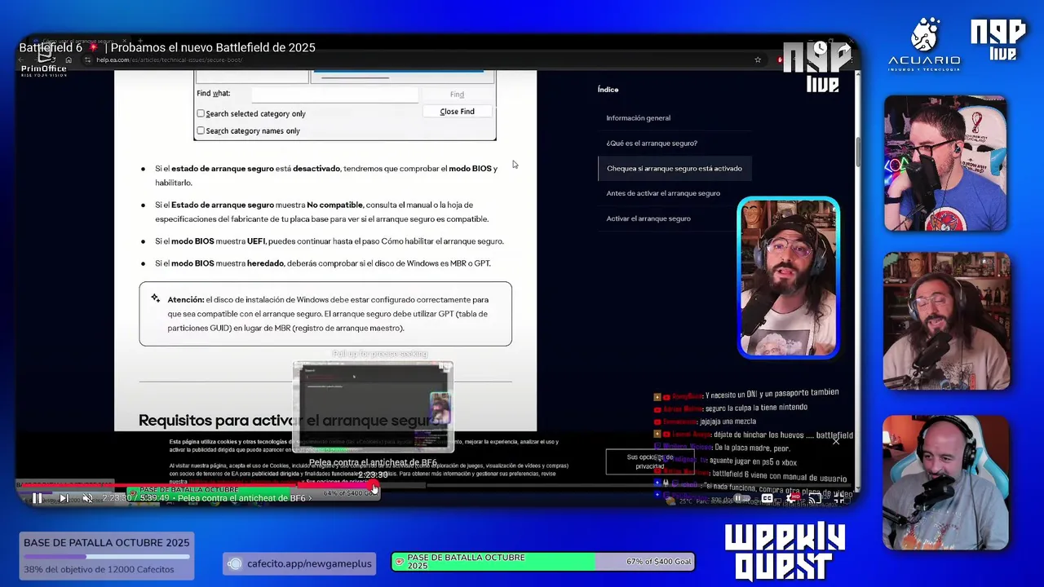Screen dimensions: 1044x587
Task: Close the cookie banner with X
Action: 835,441
